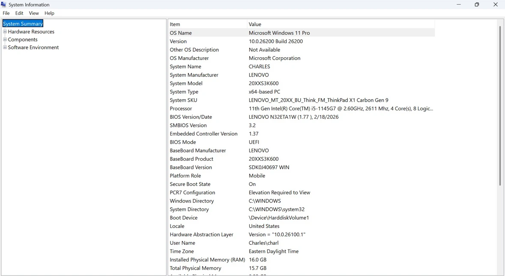
Task: Select the Windows Directory row label
Action: tap(191, 201)
